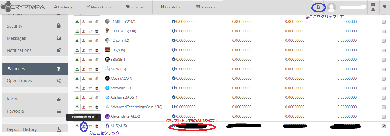Viewport: 390px width, 136px height.
Task: Open the lightbulb icon in top bar
Action: tap(384, 7)
